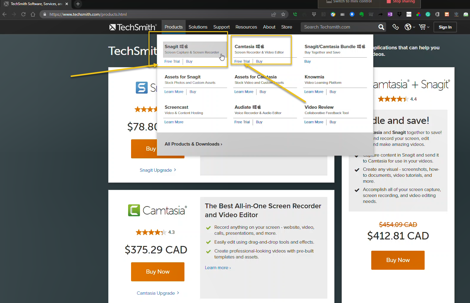Click the blue bookmark extension icon

point(352,14)
